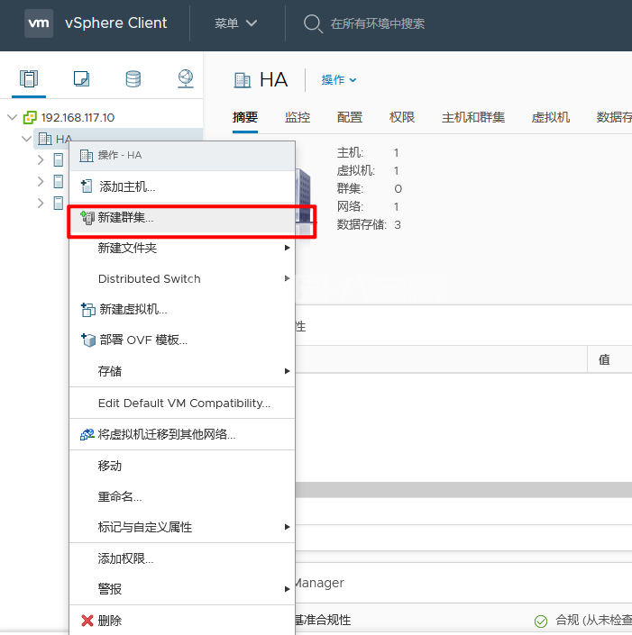This screenshot has height=635, width=632.
Task: Click the vCenter 192.168.117.10 server icon
Action: click(x=30, y=117)
